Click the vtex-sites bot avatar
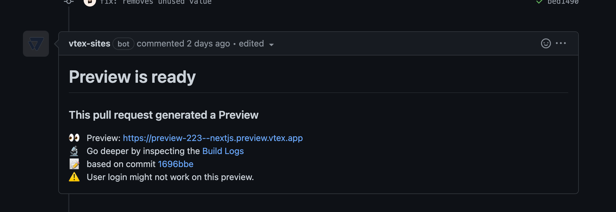The image size is (616, 212). (36, 44)
